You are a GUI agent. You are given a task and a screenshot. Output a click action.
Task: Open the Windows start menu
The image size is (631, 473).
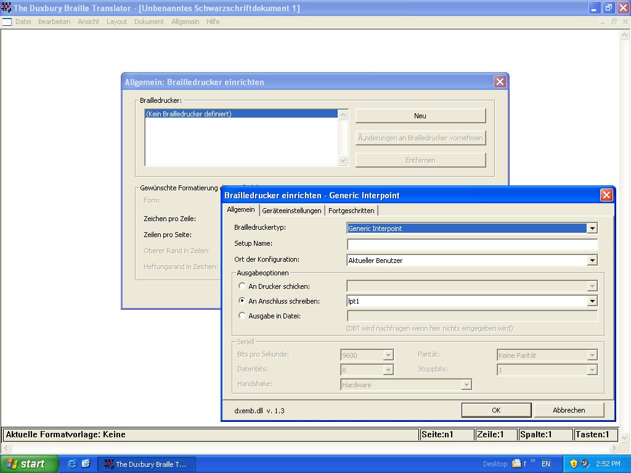point(29,464)
